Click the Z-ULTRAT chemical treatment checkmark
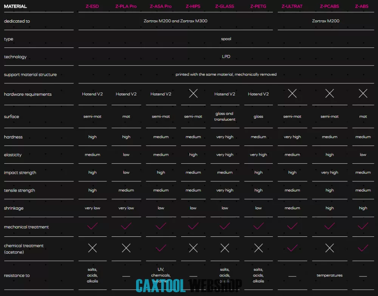 tap(292, 248)
